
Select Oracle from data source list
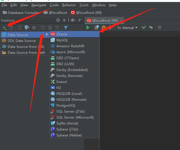75,34
